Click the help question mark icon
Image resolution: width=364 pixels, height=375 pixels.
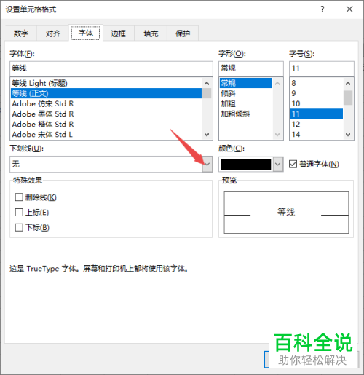tap(322, 9)
